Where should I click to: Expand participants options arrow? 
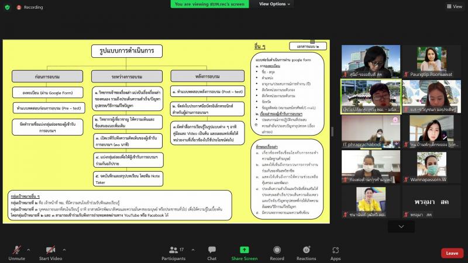[x=193, y=250]
